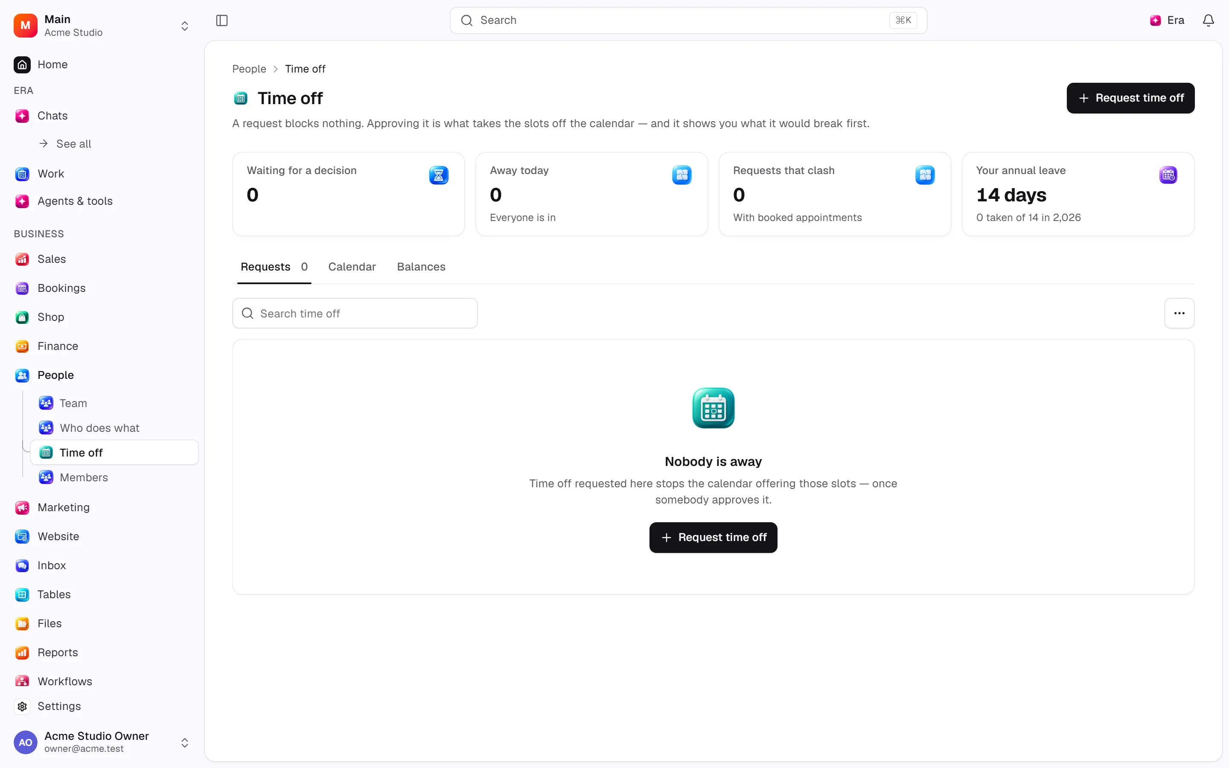The width and height of the screenshot is (1229, 768).
Task: Open the Bookings module
Action: pyautogui.click(x=61, y=288)
